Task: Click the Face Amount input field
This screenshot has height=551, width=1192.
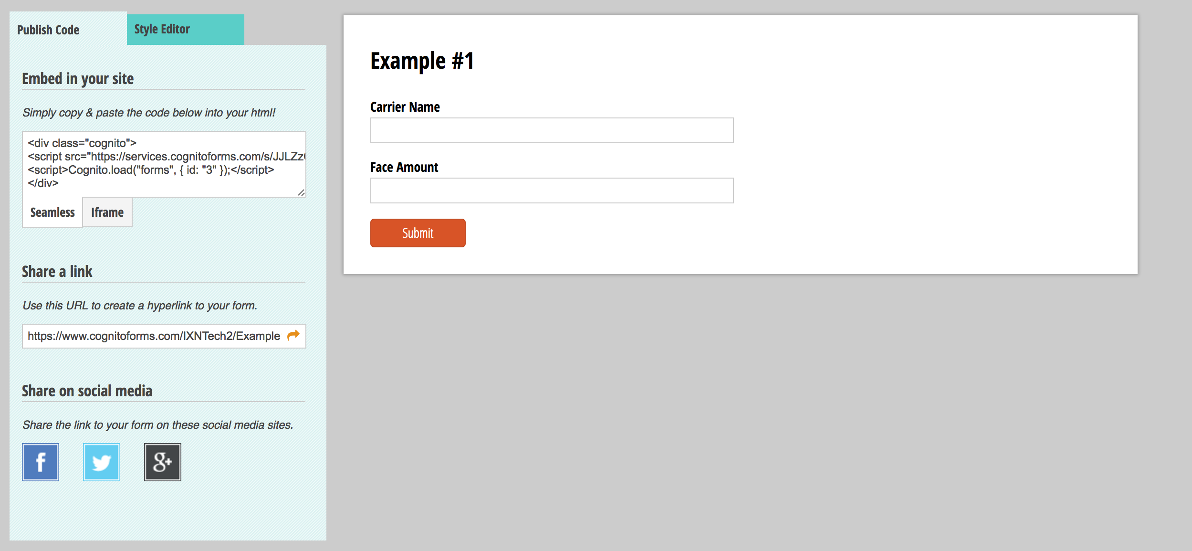Action: pos(553,190)
